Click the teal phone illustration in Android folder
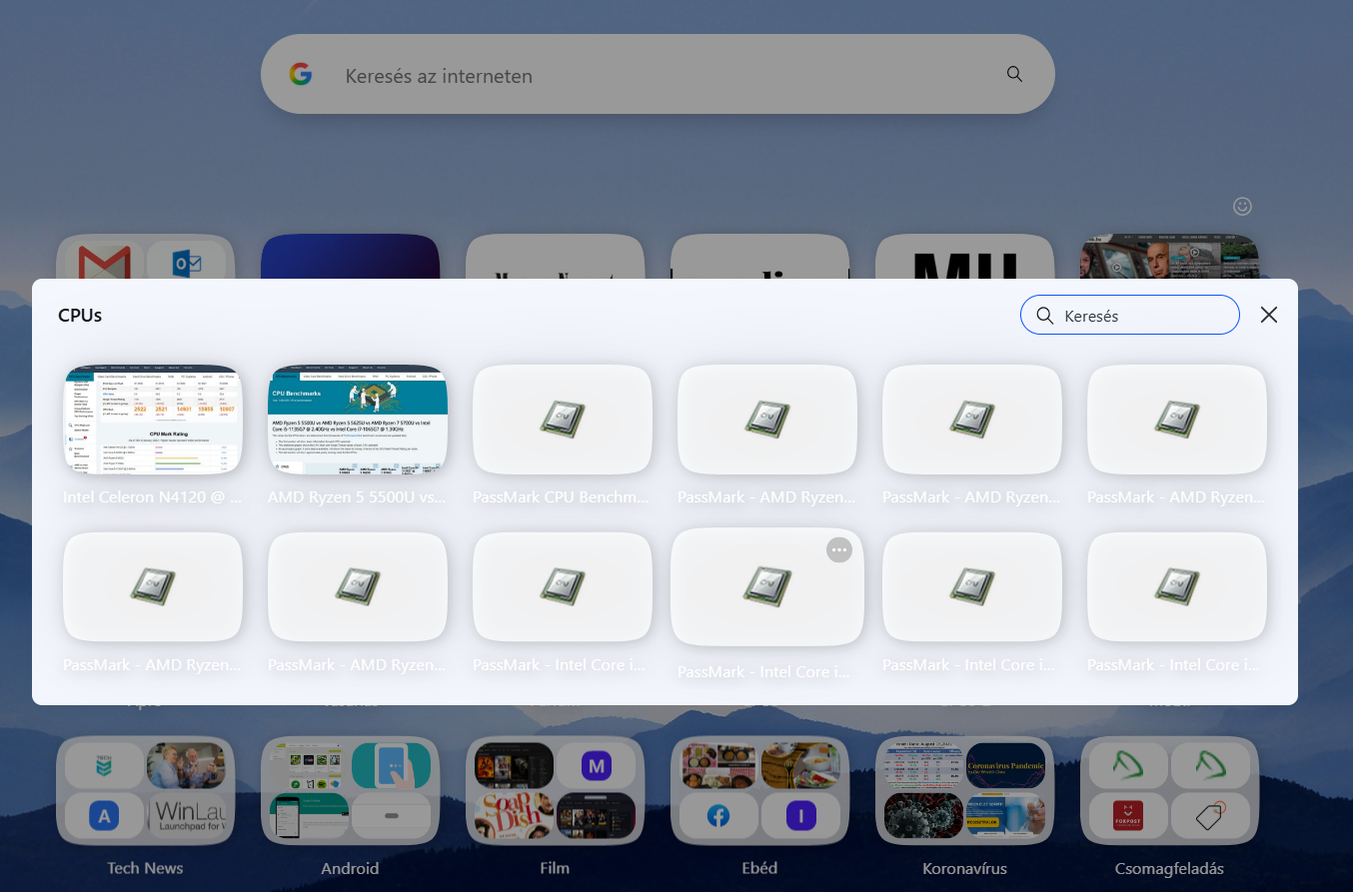The height and width of the screenshot is (892, 1353). point(391,766)
